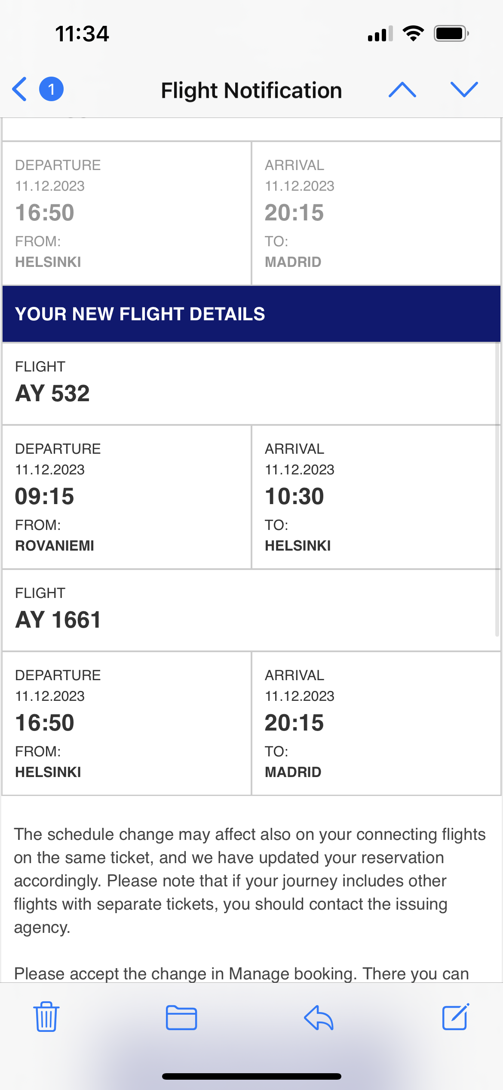
Task: Tap the back chevron to the inbox
Action: coord(20,90)
